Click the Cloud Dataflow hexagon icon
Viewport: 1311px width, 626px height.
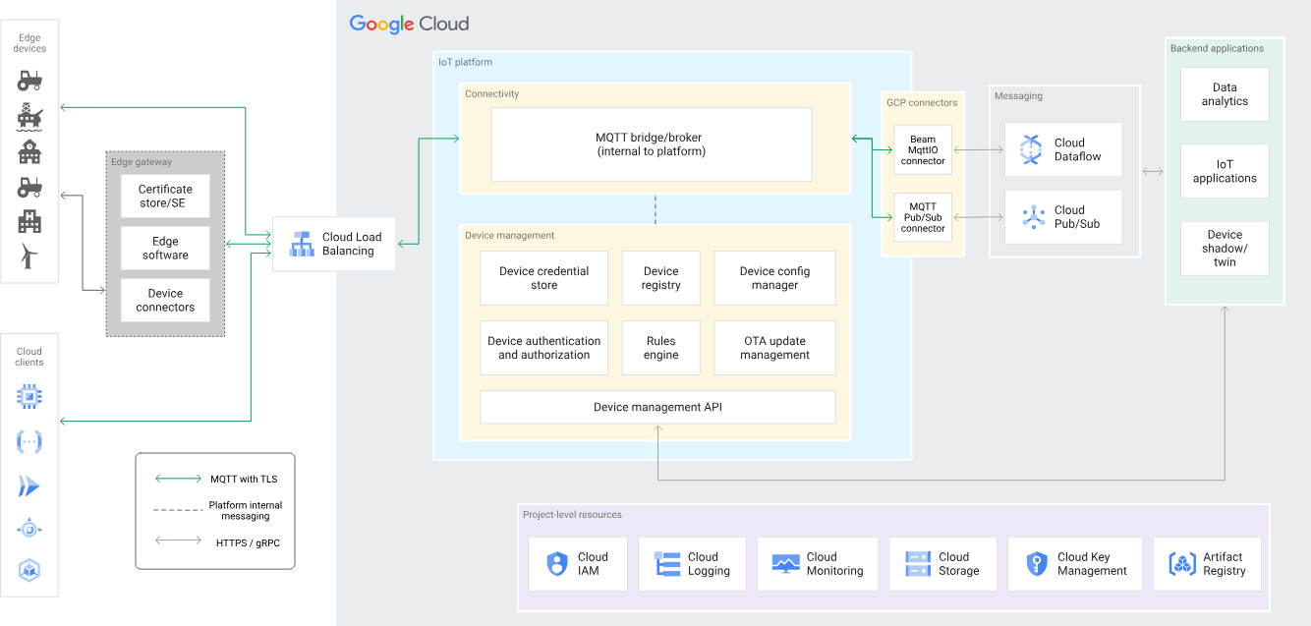1031,149
